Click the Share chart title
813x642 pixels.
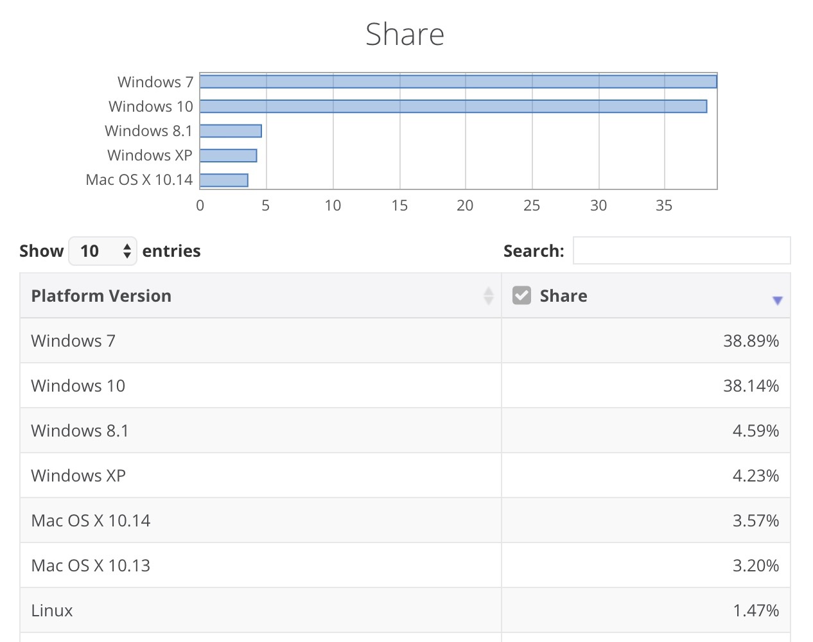(x=405, y=35)
